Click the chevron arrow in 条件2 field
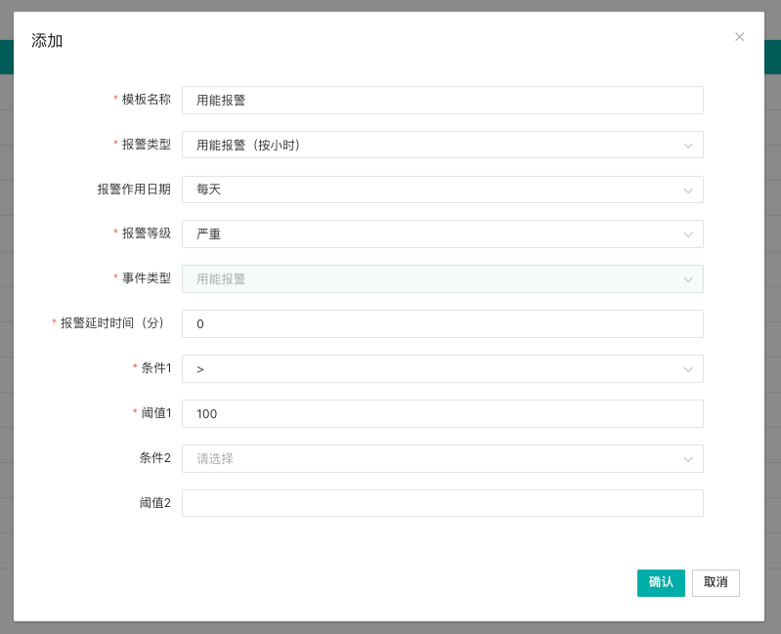The image size is (781, 634). coord(688,459)
